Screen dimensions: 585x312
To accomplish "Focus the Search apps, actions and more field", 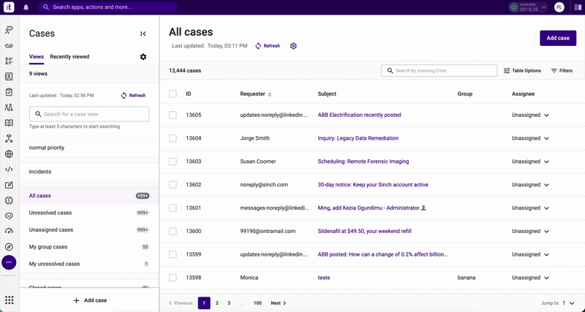I will click(x=107, y=7).
